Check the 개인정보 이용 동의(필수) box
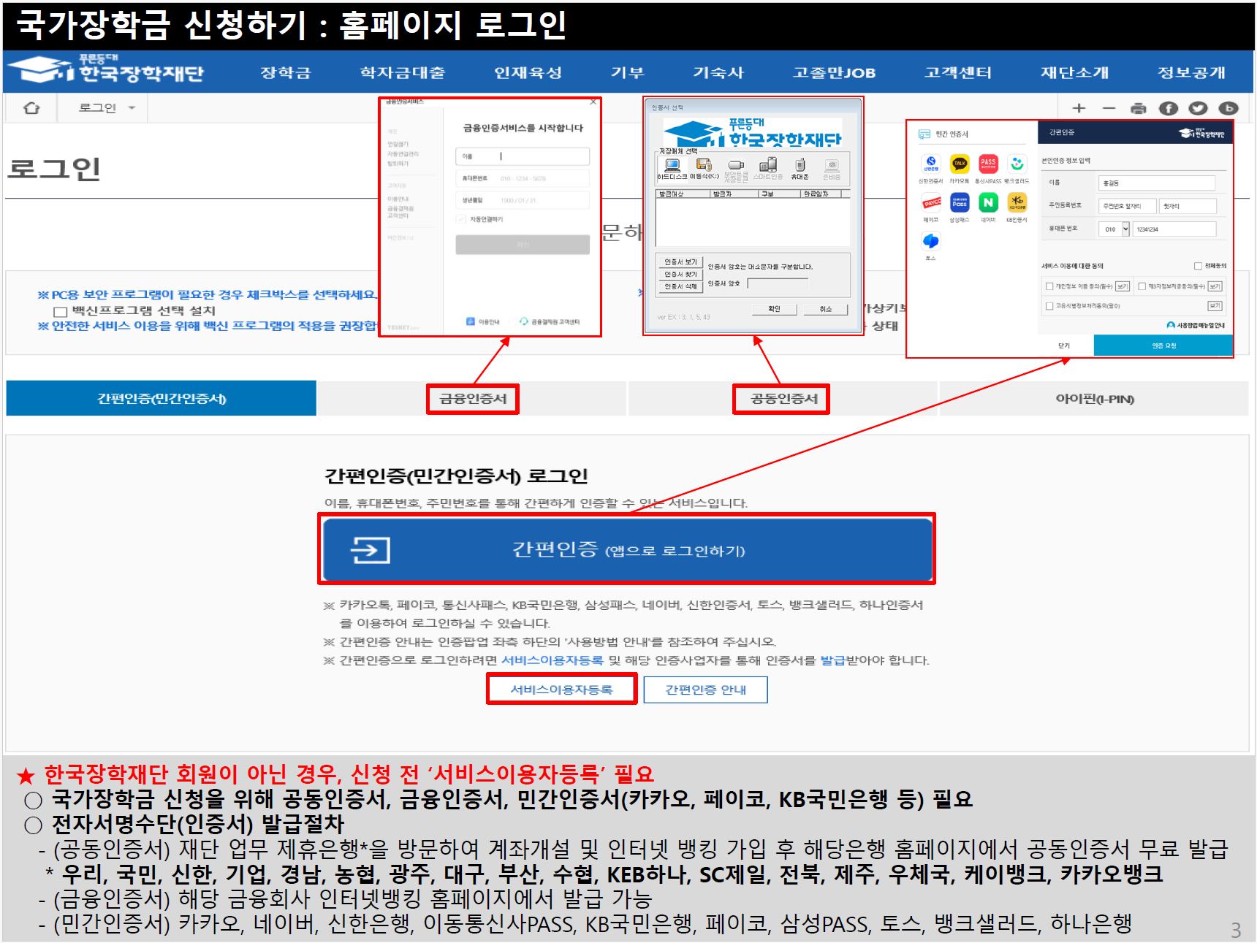The image size is (1257, 943). [x=1049, y=286]
